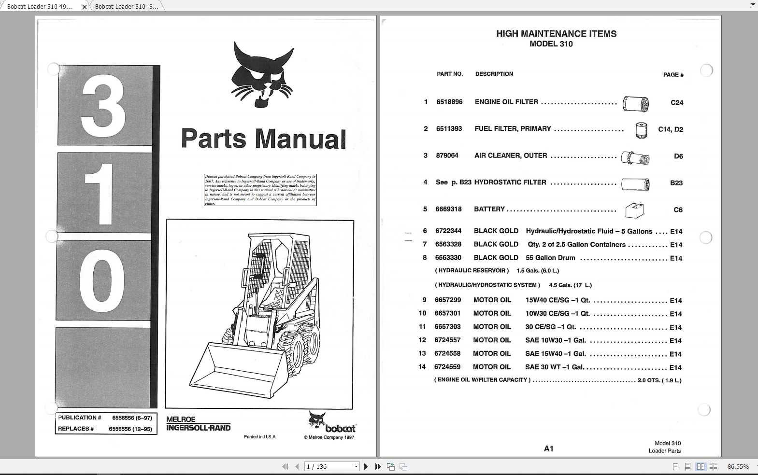Click part number 6657299
This screenshot has width=758, height=475.
pos(448,300)
